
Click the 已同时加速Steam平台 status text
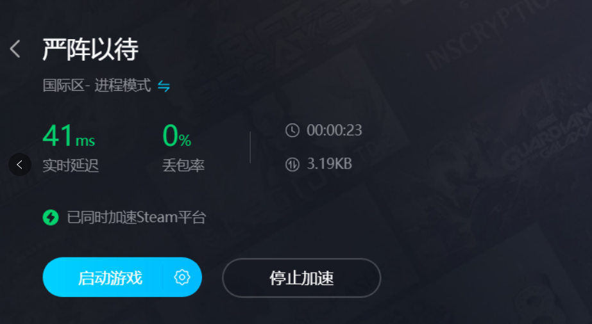click(x=137, y=217)
